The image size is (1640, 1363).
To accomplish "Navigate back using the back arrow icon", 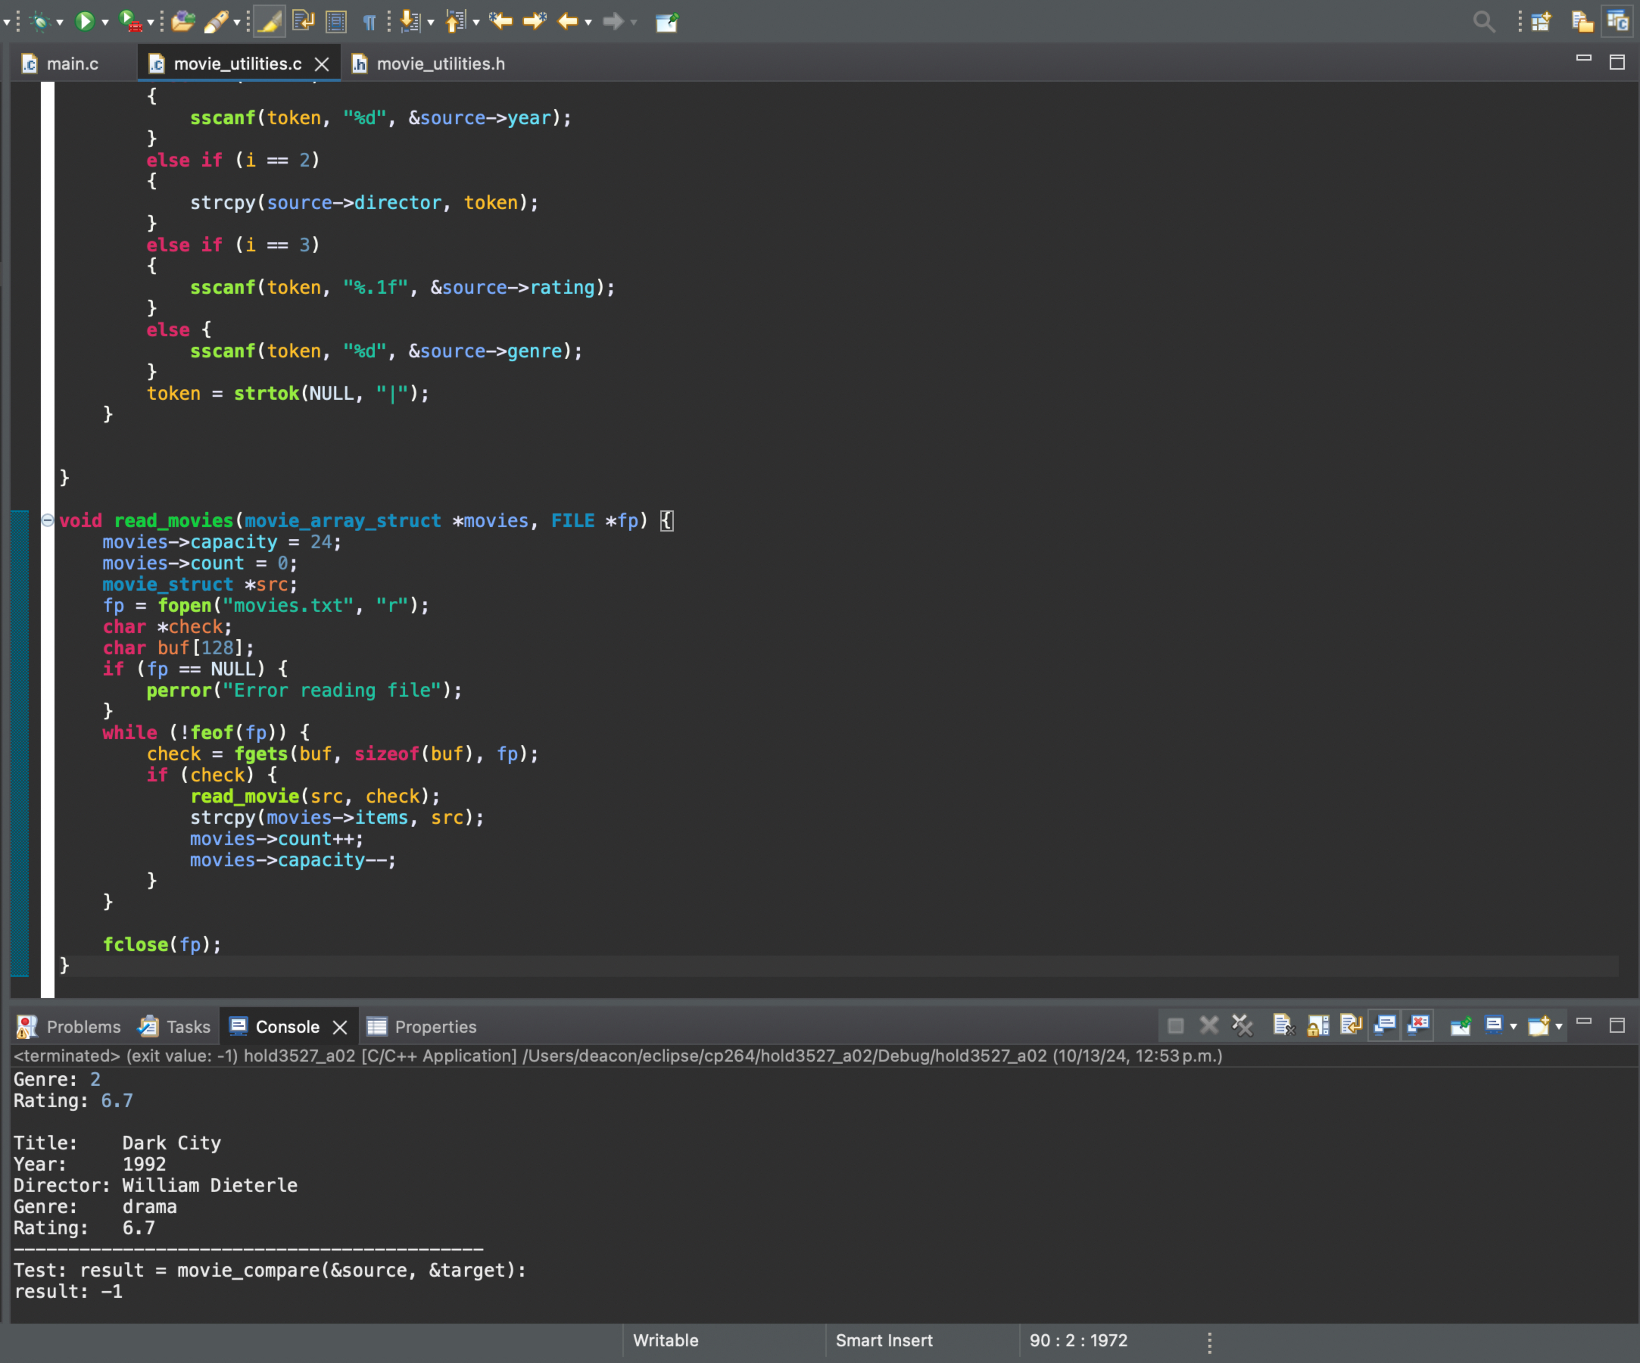I will pyautogui.click(x=568, y=21).
